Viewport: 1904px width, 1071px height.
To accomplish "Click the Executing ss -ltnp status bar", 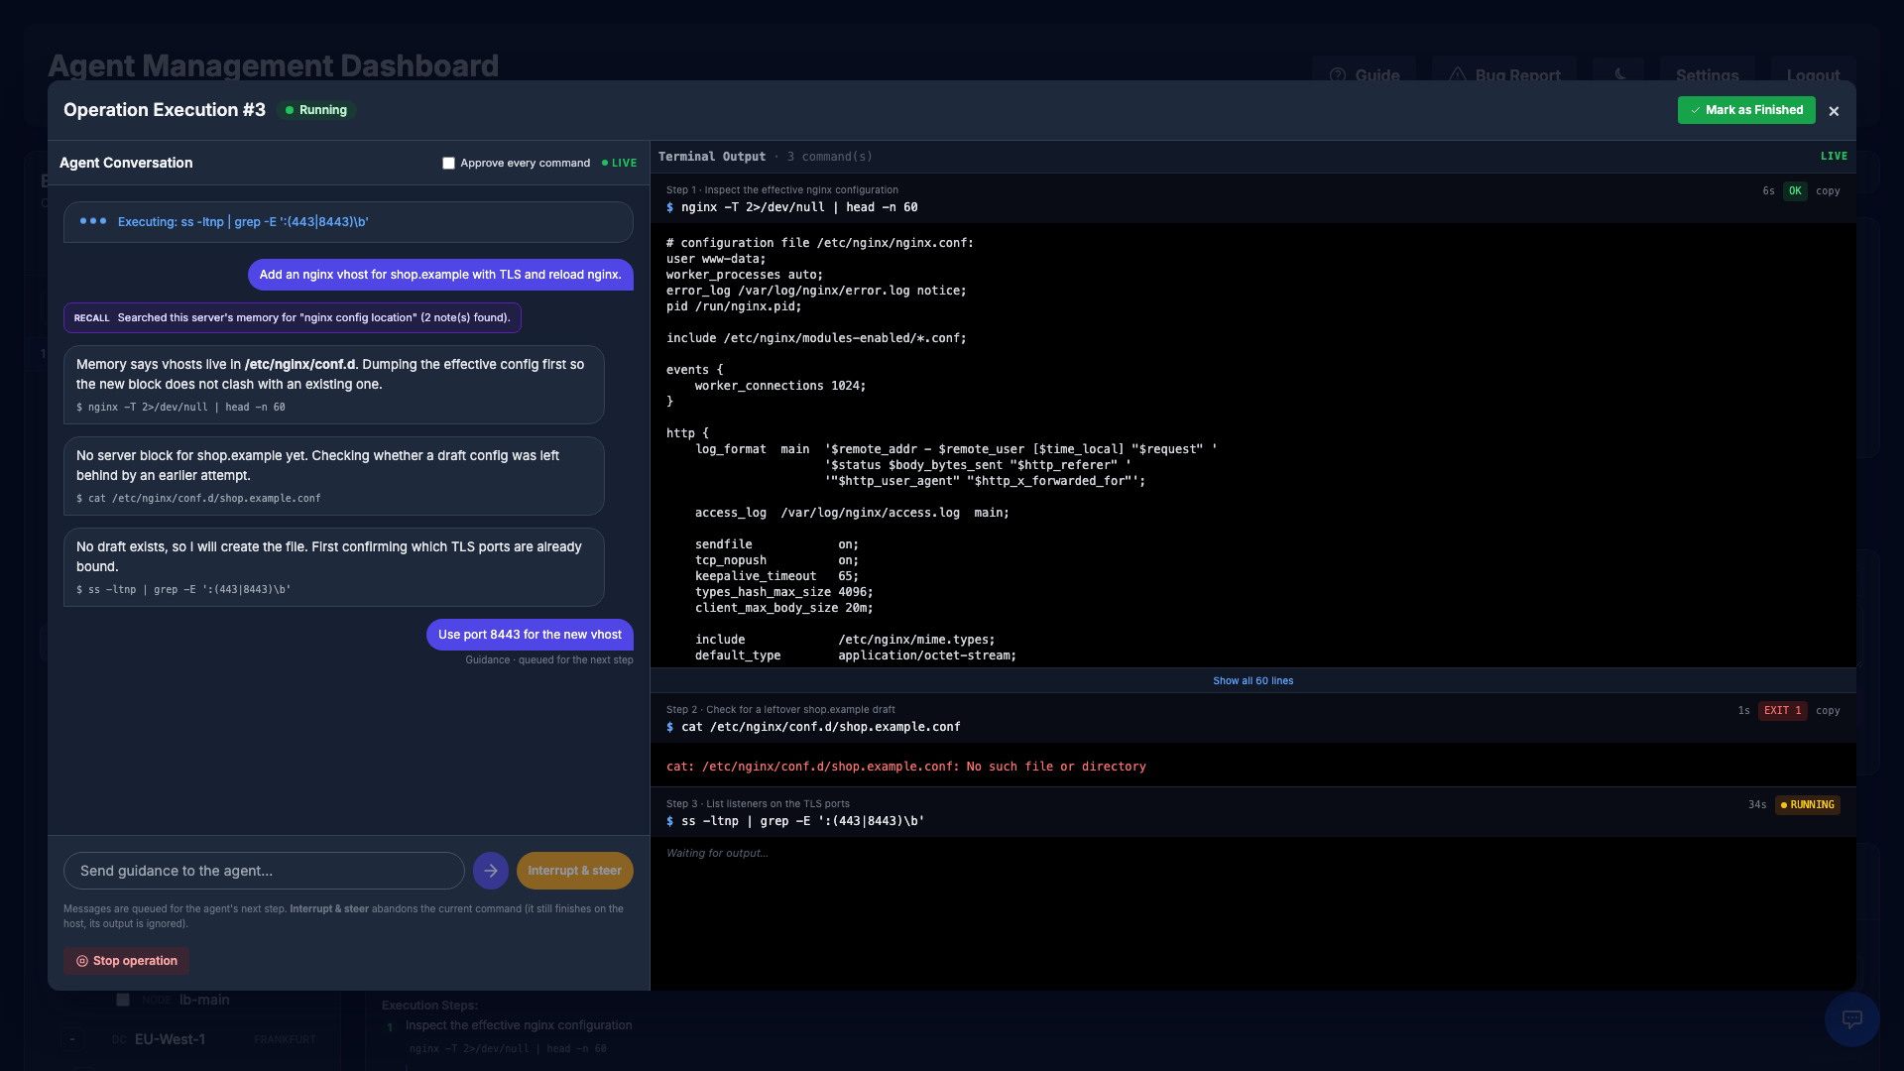I will point(348,222).
